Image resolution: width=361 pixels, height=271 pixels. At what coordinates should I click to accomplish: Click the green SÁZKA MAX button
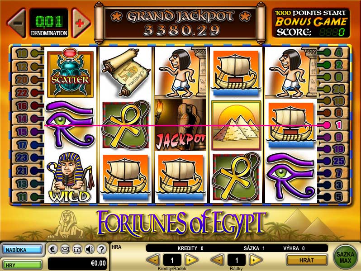point(345,257)
